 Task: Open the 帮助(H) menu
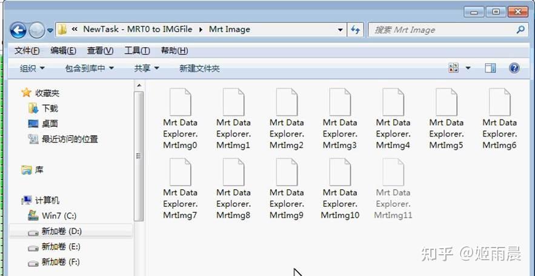tap(174, 51)
